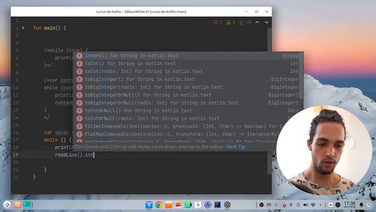This screenshot has height=212, width=376.
Task: Place caret after readLine().int on line 19
Action: 94,155
